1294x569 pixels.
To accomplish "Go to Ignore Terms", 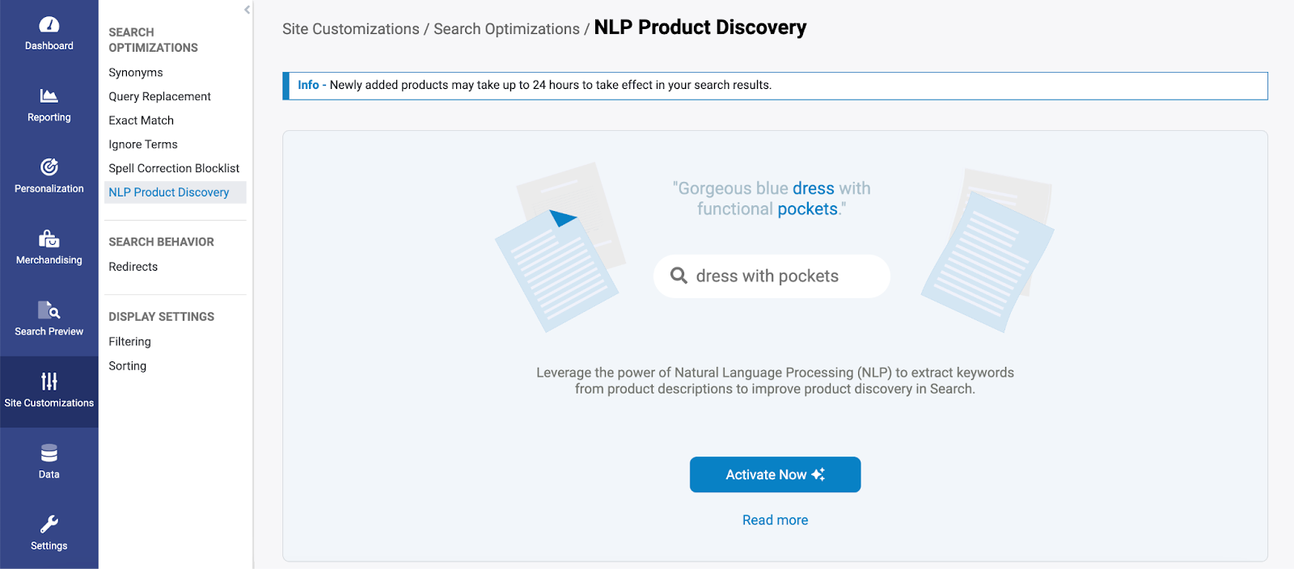I will [142, 144].
